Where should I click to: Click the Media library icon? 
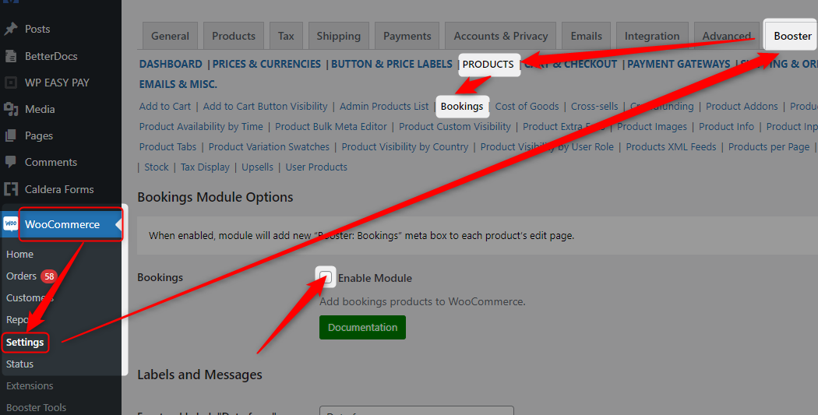(x=10, y=109)
